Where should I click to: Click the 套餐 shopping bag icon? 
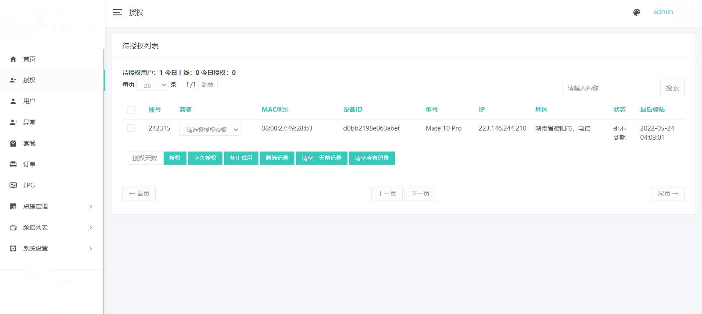coord(13,143)
